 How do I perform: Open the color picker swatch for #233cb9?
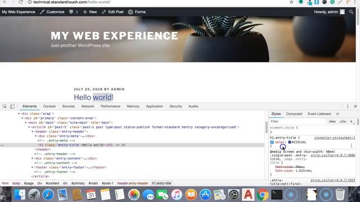tap(290, 142)
